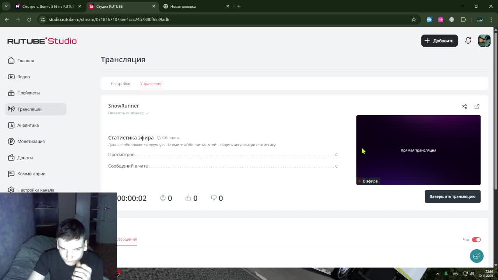Click the Прямая трансляция preview player
498x280 pixels.
point(418,150)
